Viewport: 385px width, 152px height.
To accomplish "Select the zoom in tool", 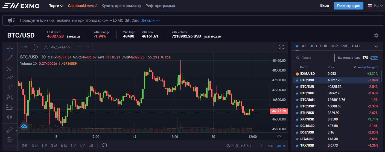I will tap(10, 140).
